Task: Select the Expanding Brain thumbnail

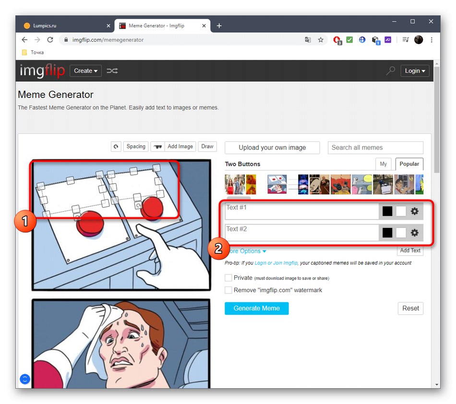Action: pos(303,184)
